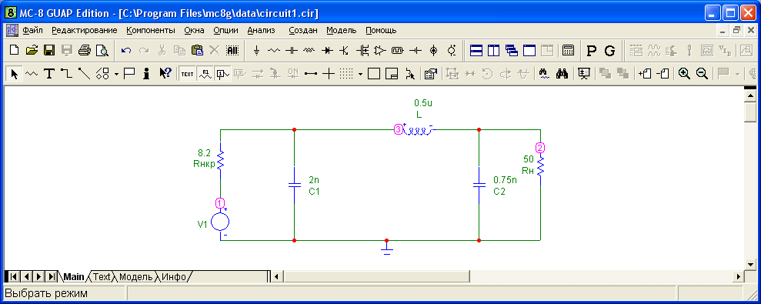Open graphic objects dropdown arrow
The image size is (761, 304).
(x=116, y=75)
